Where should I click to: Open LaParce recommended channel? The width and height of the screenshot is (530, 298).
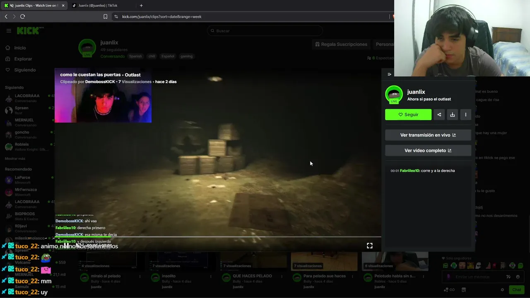pos(27,180)
